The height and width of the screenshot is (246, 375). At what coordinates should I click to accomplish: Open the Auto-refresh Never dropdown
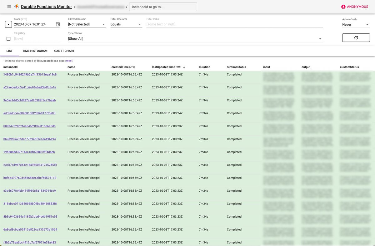356,24
